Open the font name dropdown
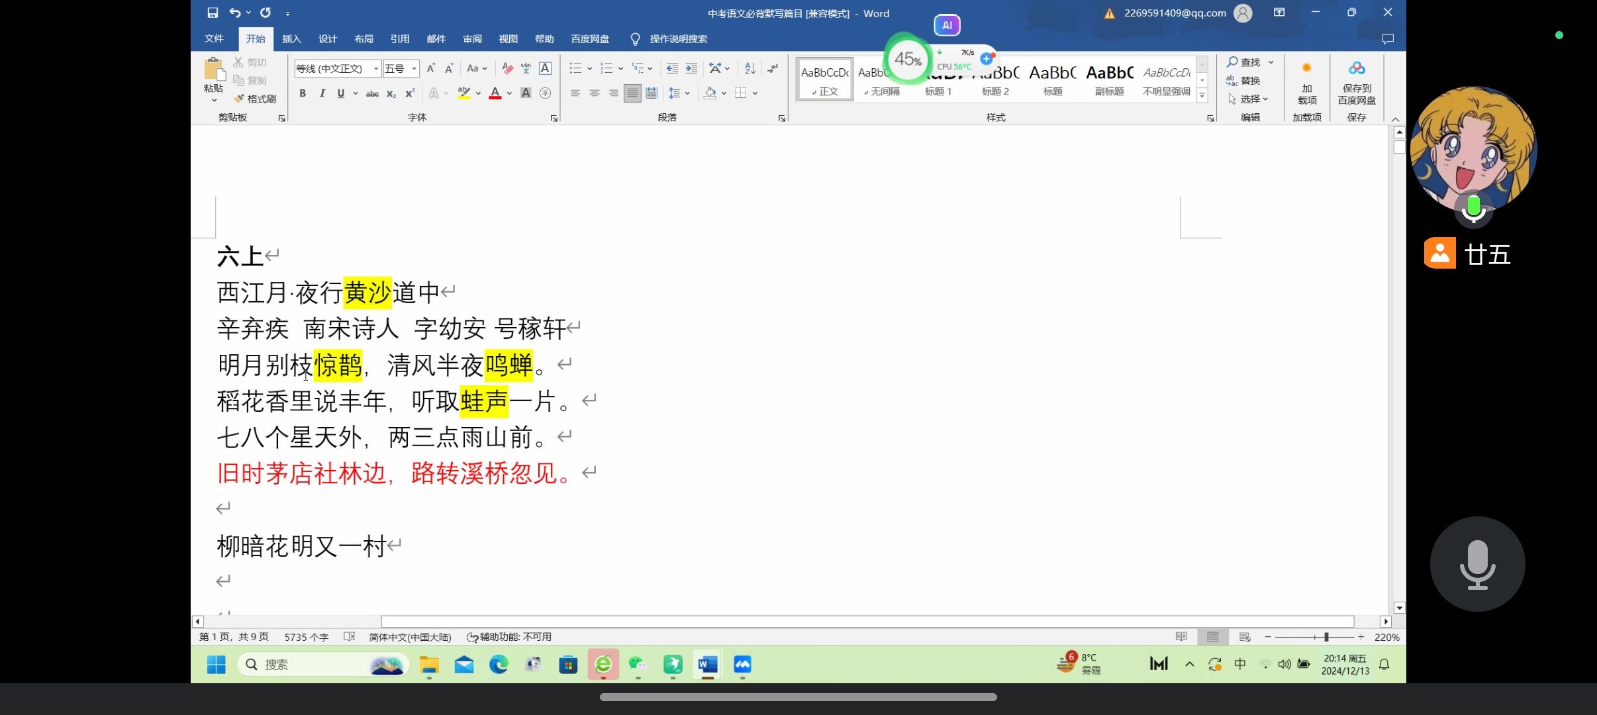The image size is (1597, 715). pos(375,68)
